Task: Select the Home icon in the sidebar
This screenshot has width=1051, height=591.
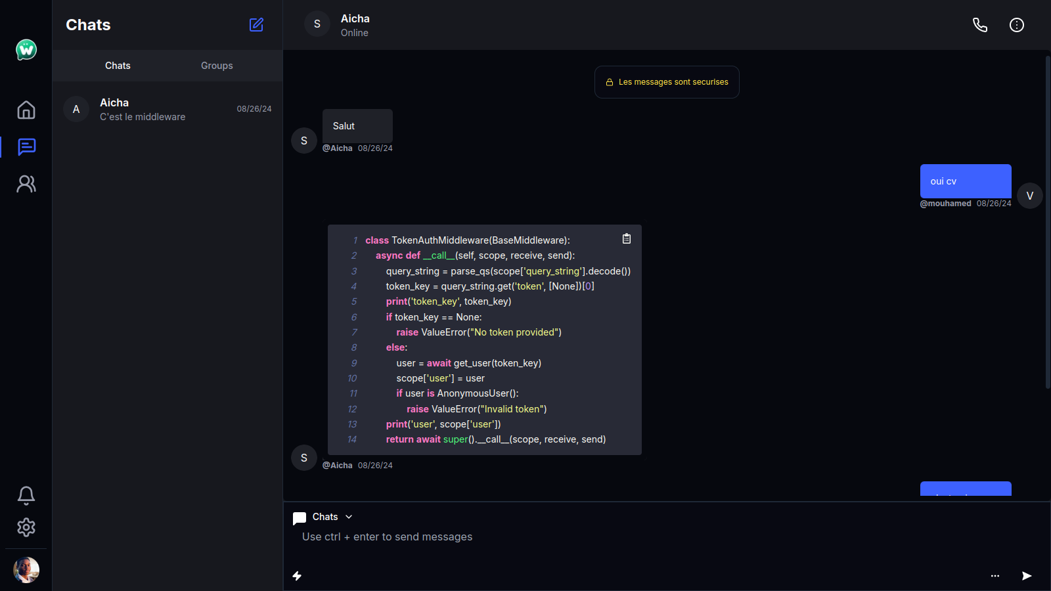Action: (x=26, y=110)
